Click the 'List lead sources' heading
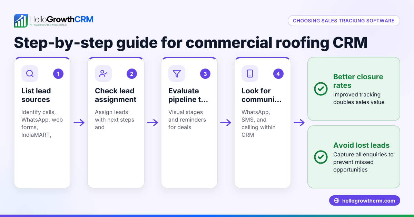414x217 pixels. 36,95
